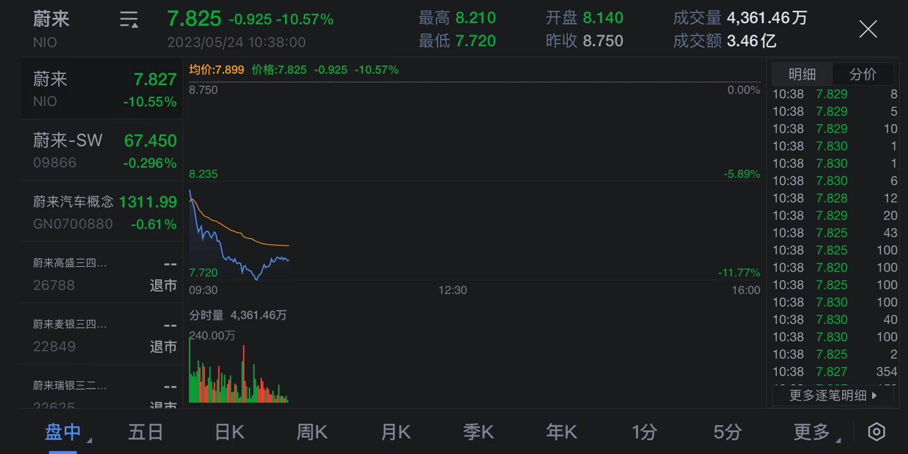908x454 pixels.
Task: Click the 8.235 price axis label
Action: pos(203,174)
